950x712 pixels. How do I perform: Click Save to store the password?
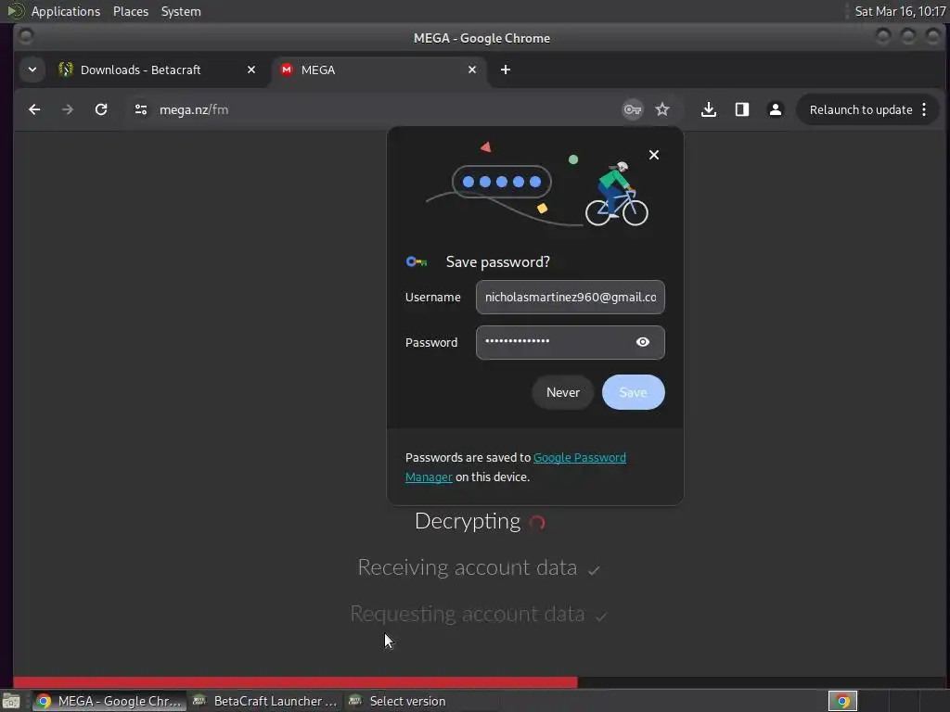[633, 392]
